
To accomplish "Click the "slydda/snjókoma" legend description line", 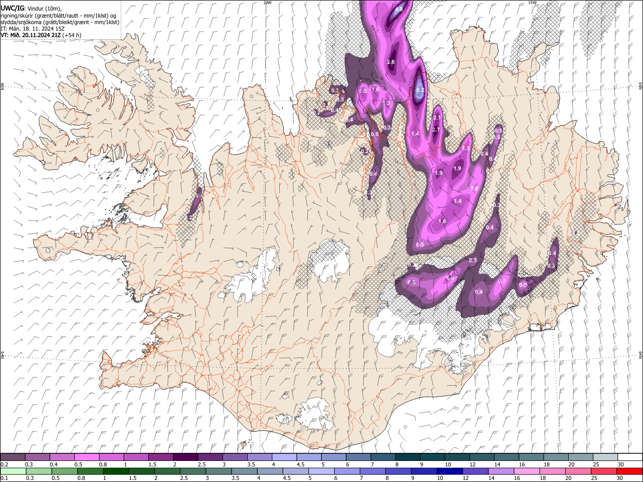I will [x=60, y=22].
